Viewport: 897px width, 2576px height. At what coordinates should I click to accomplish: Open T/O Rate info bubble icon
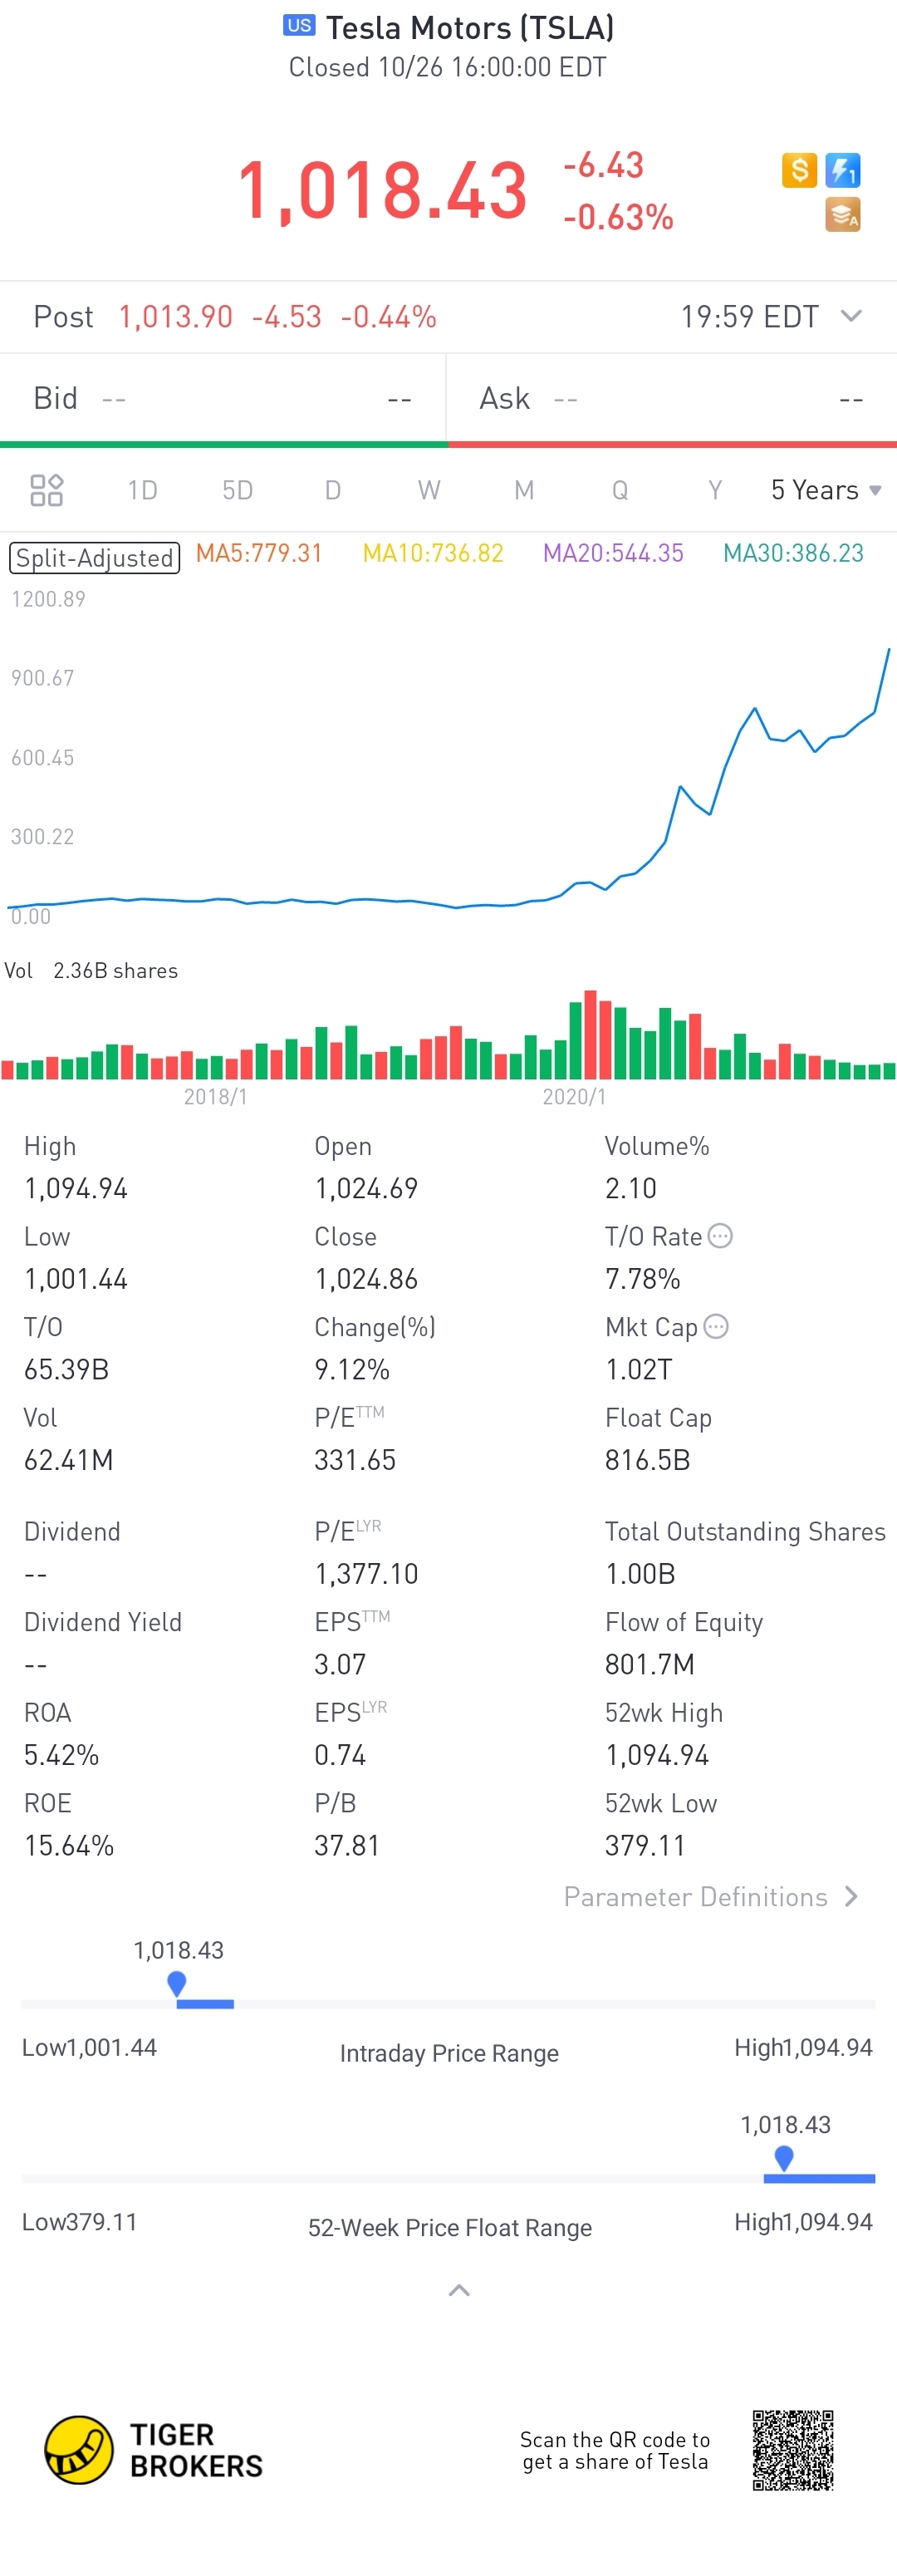720,1236
